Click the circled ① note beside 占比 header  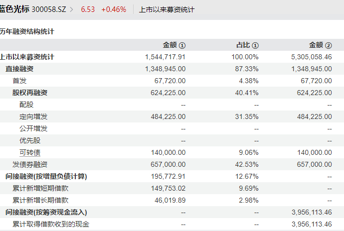[255, 45]
